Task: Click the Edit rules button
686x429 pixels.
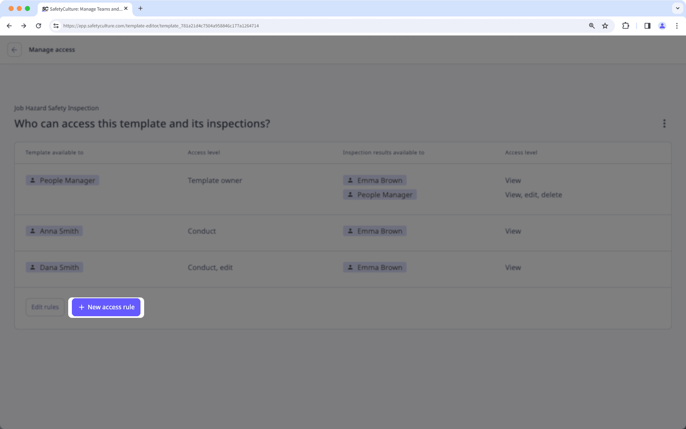Action: 45,307
